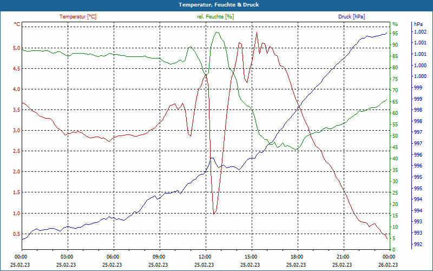Click the 0,5 tick on temperature axis
This screenshot has width=433, height=271.
[x=17, y=234]
